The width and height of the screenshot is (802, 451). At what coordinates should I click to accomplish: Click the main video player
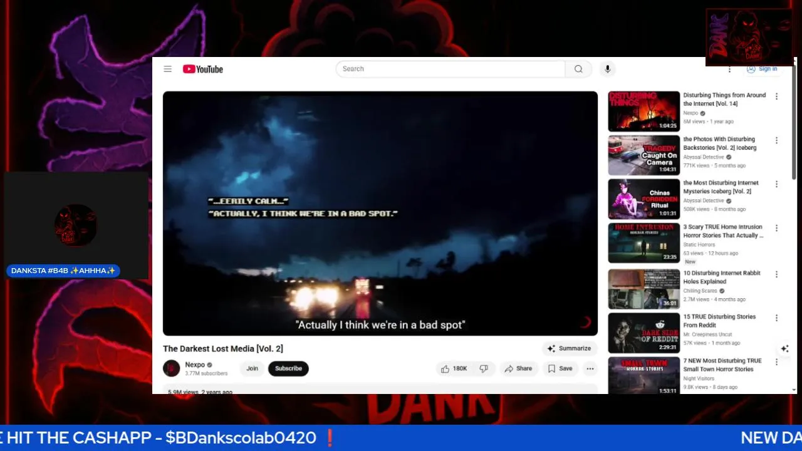pyautogui.click(x=380, y=214)
